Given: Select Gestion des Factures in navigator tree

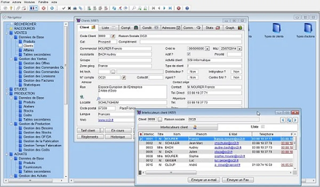Looking at the screenshot, I should [39, 80].
